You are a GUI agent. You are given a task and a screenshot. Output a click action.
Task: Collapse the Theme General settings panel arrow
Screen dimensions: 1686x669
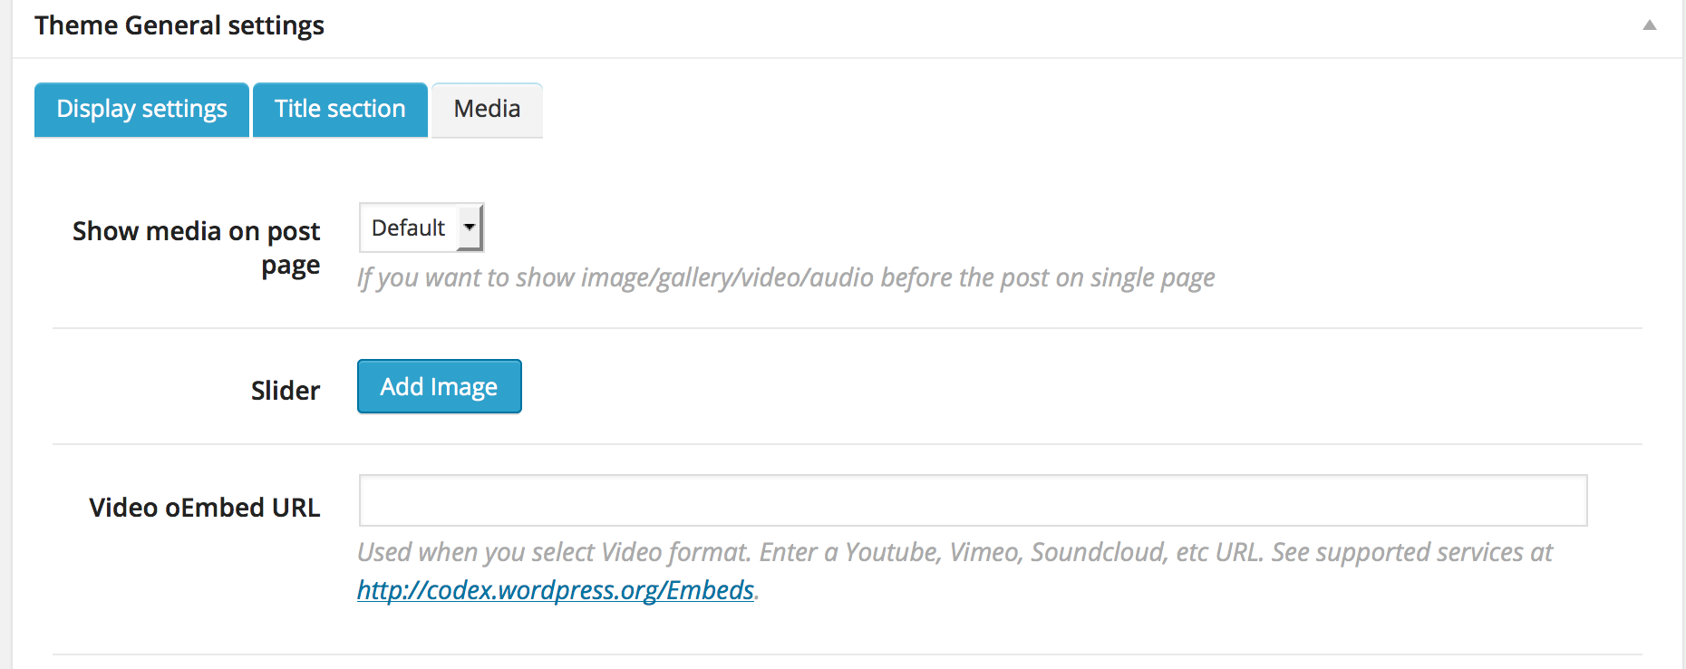point(1649,25)
